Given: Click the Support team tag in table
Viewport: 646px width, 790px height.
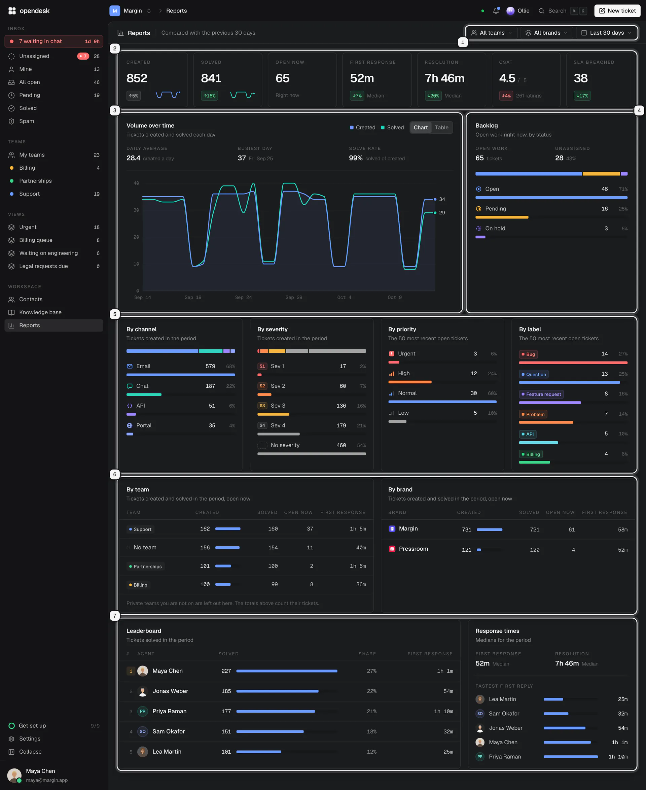Looking at the screenshot, I should (x=140, y=529).
